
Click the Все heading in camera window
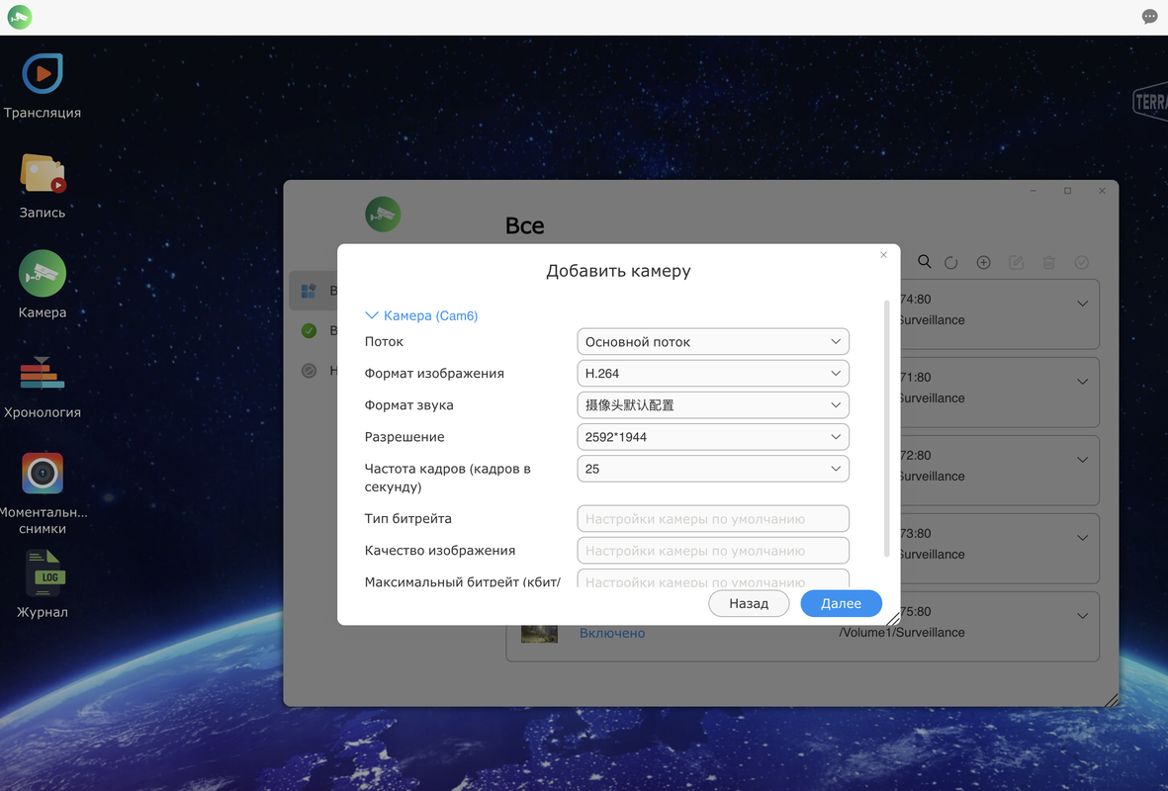tap(524, 225)
